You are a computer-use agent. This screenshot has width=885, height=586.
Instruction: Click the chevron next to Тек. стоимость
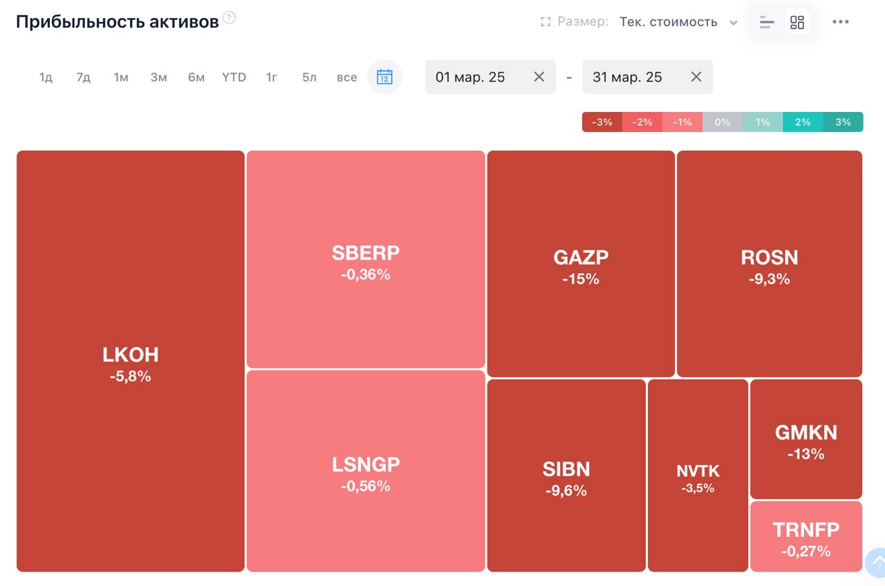pos(734,23)
